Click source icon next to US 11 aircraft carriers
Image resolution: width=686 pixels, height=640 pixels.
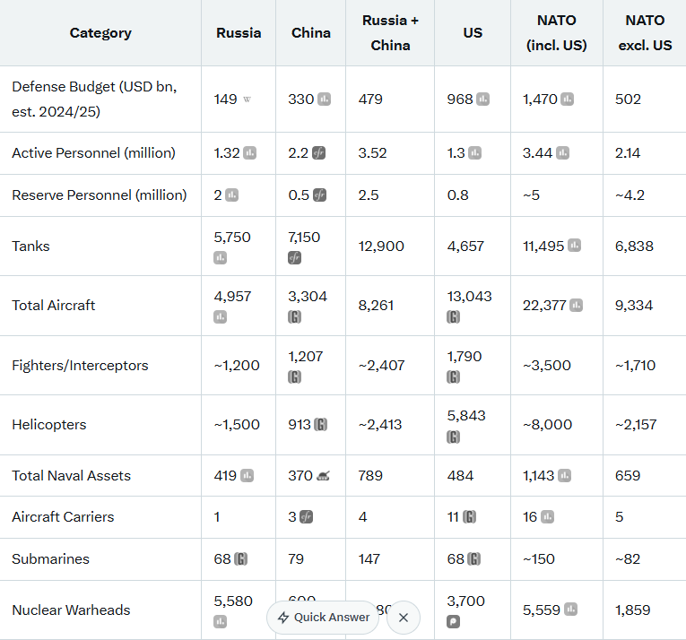point(469,517)
